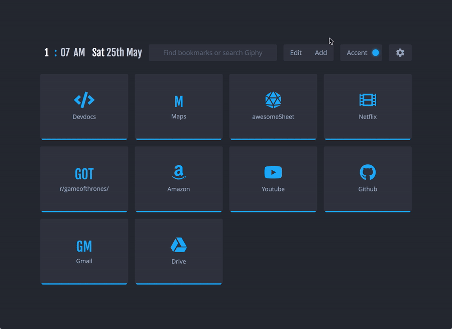
Task: Click the Gmail 'GM' letter icon
Action: pyautogui.click(x=84, y=246)
